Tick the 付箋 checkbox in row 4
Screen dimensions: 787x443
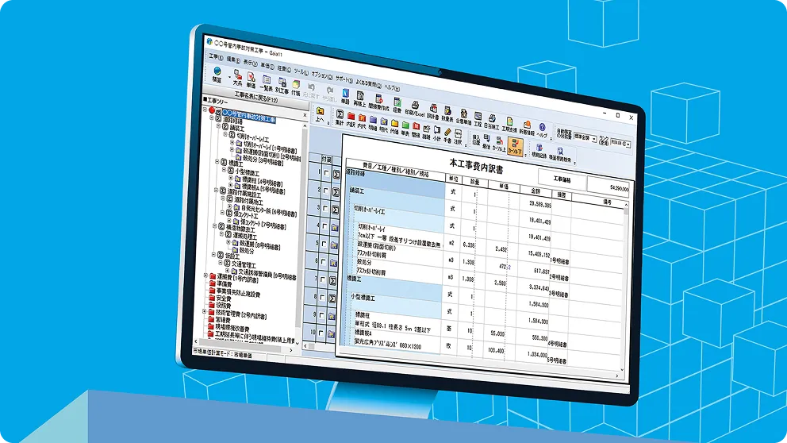point(326,228)
